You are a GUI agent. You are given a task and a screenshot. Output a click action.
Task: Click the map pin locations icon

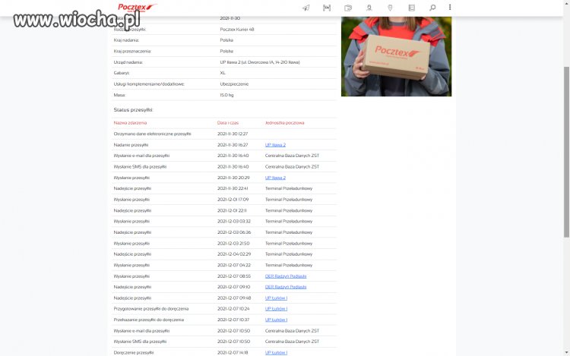point(390,8)
